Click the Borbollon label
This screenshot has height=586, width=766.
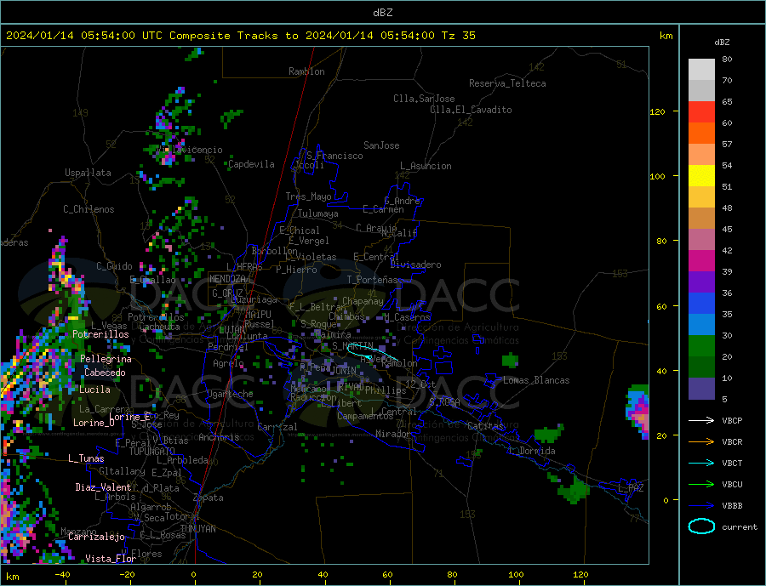click(x=275, y=251)
